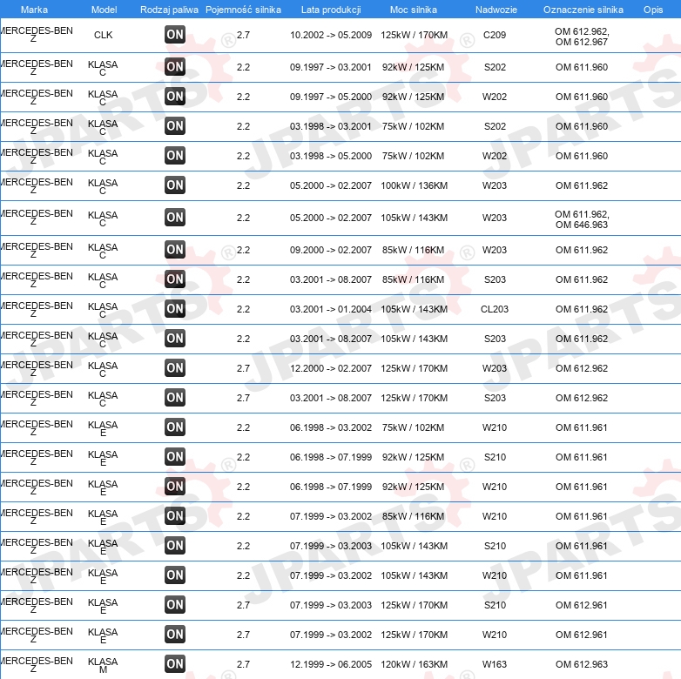681x679 pixels.
Task: Click engine code OM 611.962, OM 646.963
Action: coord(582,219)
